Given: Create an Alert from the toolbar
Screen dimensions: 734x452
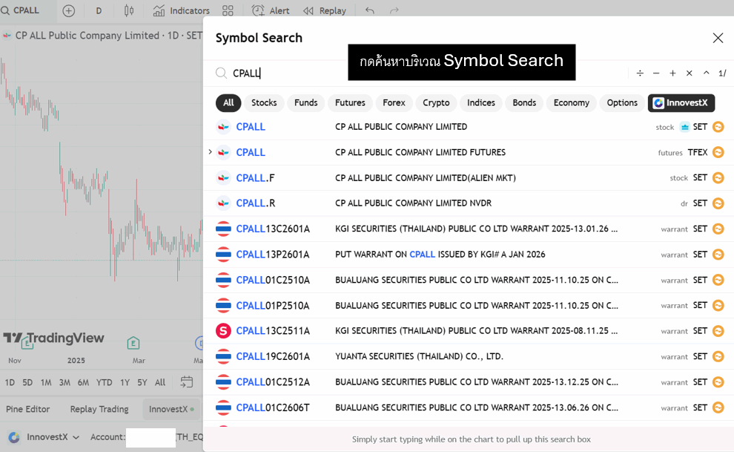Looking at the screenshot, I should [271, 10].
